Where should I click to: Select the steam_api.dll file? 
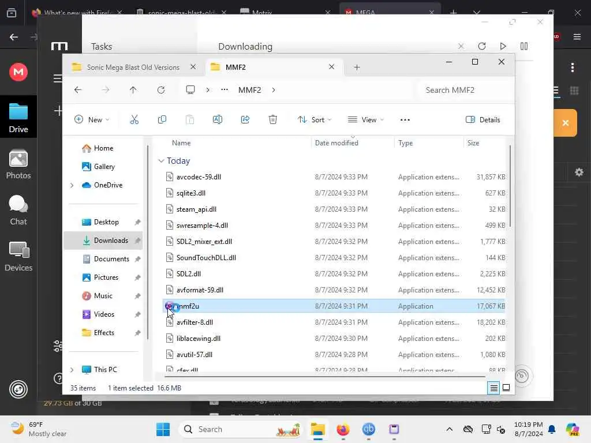click(x=334, y=209)
